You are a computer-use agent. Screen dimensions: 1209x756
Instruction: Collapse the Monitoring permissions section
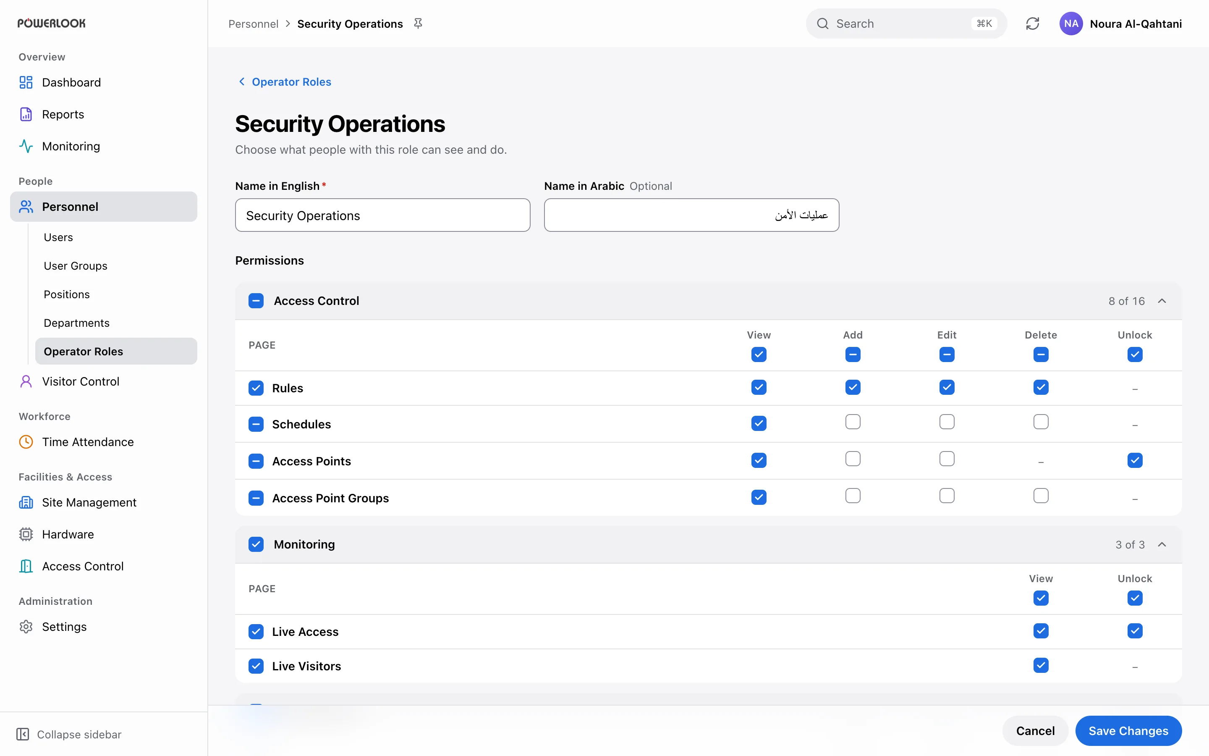(1162, 544)
